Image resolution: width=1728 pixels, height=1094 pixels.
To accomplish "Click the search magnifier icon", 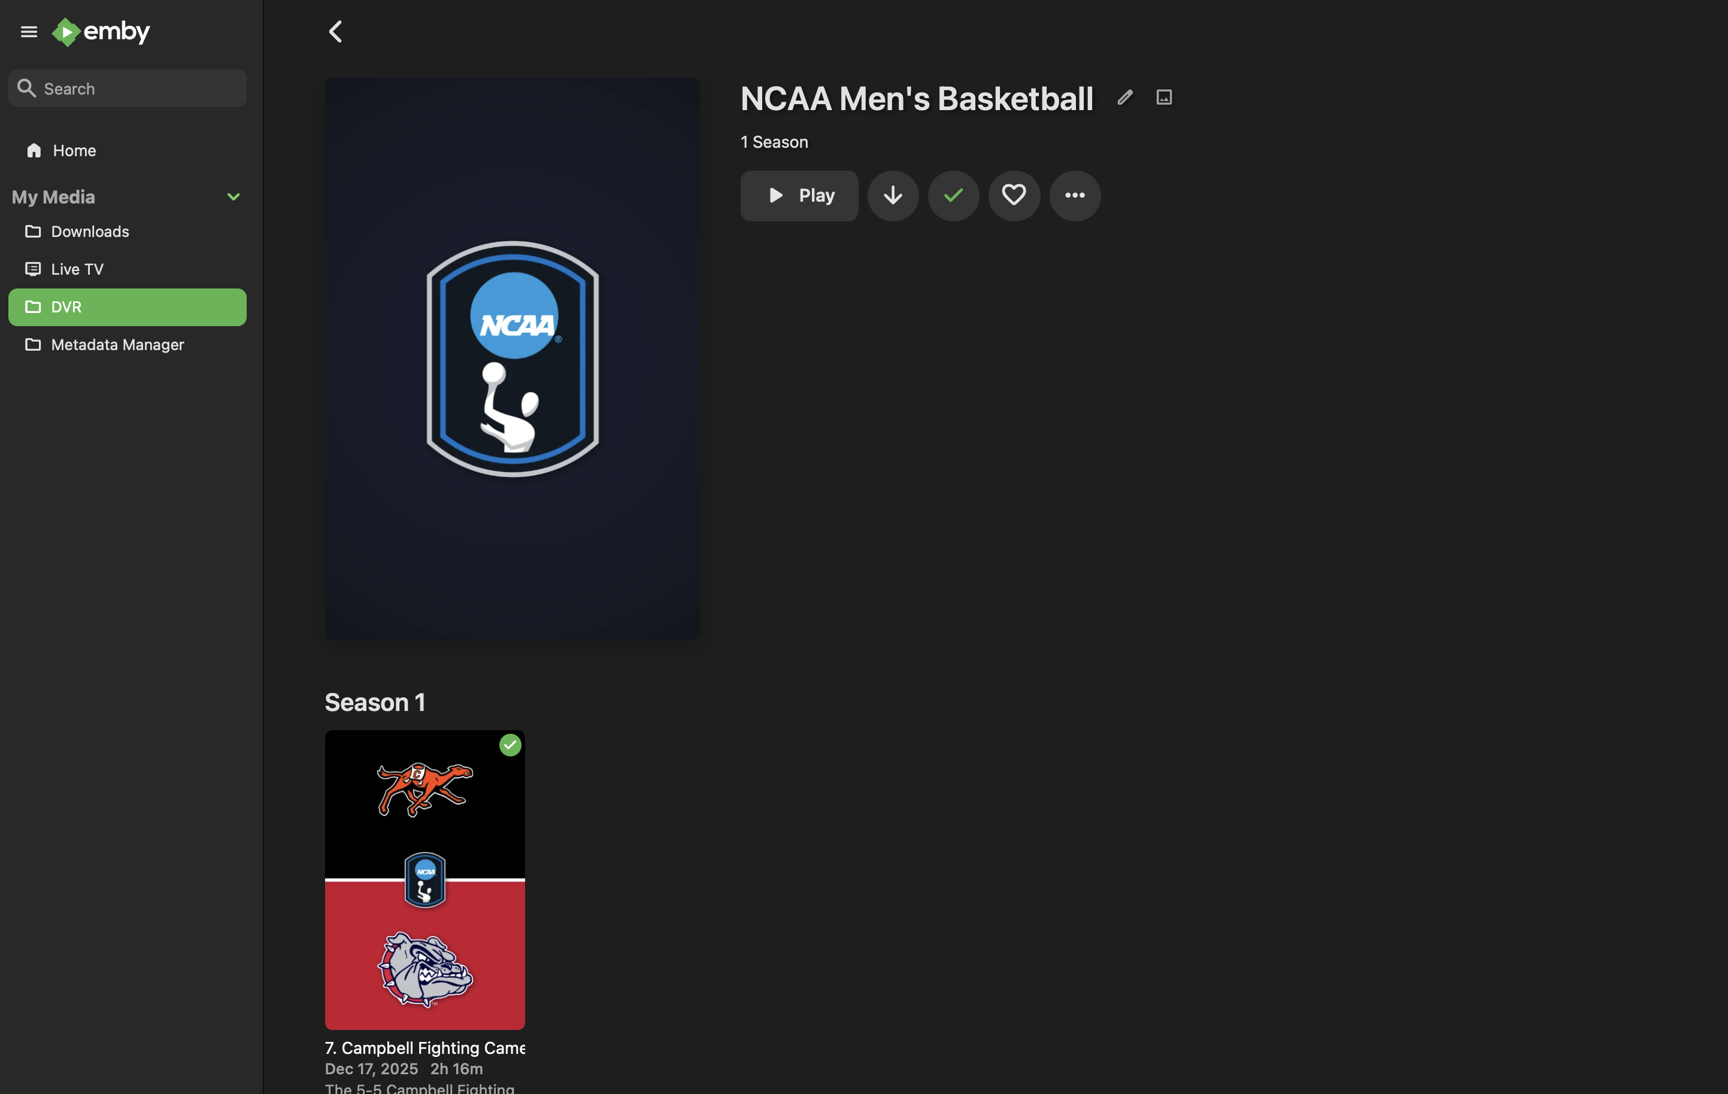I will [28, 88].
